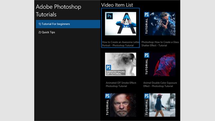
Task: Open the old bearded man tutorial thumbnail
Action: point(121,105)
